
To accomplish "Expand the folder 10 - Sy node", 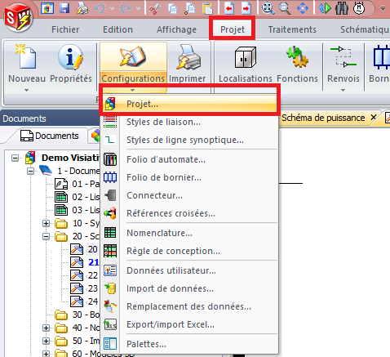I will pos(46,224).
